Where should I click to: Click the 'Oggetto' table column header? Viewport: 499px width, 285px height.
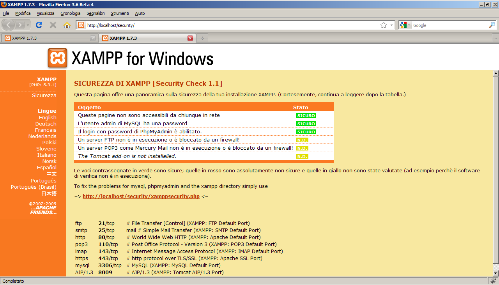click(x=89, y=107)
